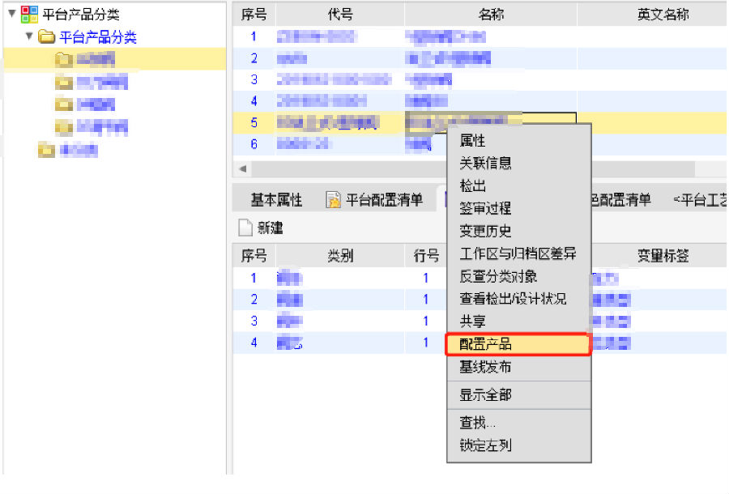Click the open folder icon beside blue 平台产品分类

click(46, 36)
